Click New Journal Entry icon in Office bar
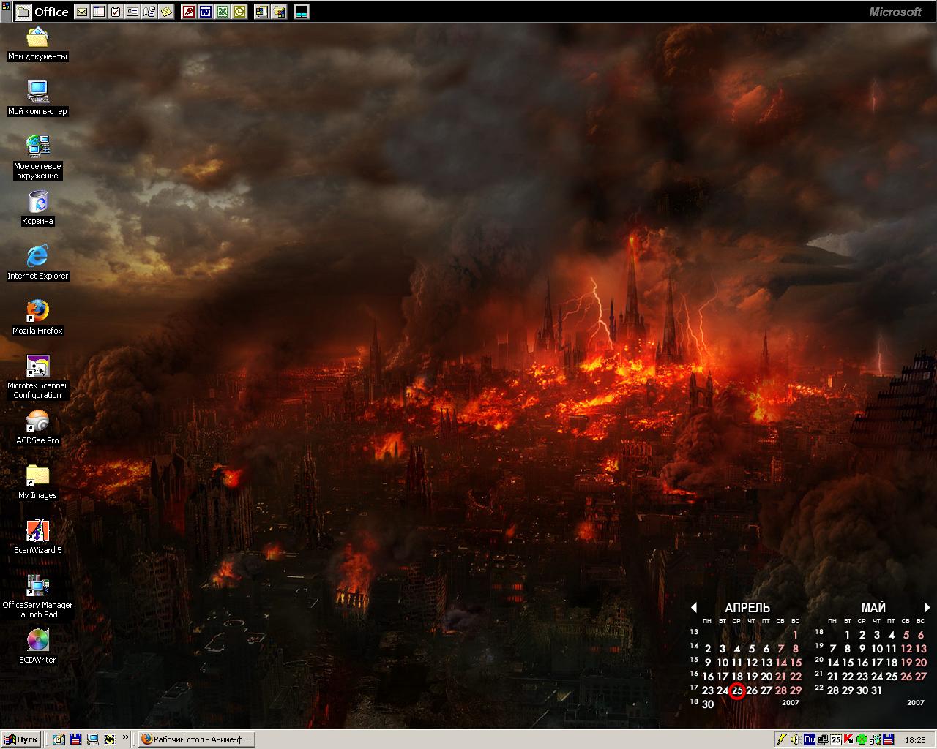Image resolution: width=937 pixels, height=749 pixels. click(x=149, y=12)
